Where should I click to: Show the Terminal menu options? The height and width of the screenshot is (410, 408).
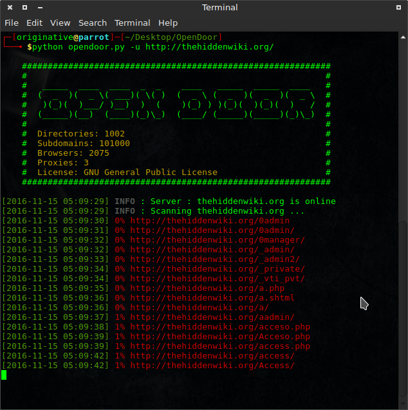pyautogui.click(x=132, y=23)
